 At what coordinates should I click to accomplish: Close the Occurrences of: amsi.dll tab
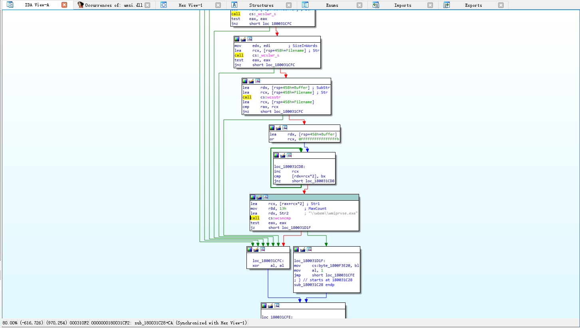pyautogui.click(x=147, y=5)
